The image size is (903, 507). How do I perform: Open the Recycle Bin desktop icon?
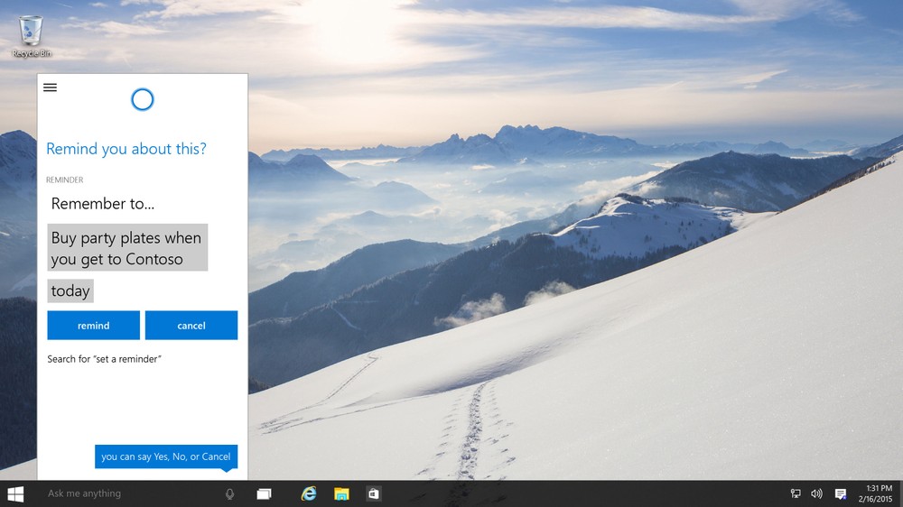[31, 36]
